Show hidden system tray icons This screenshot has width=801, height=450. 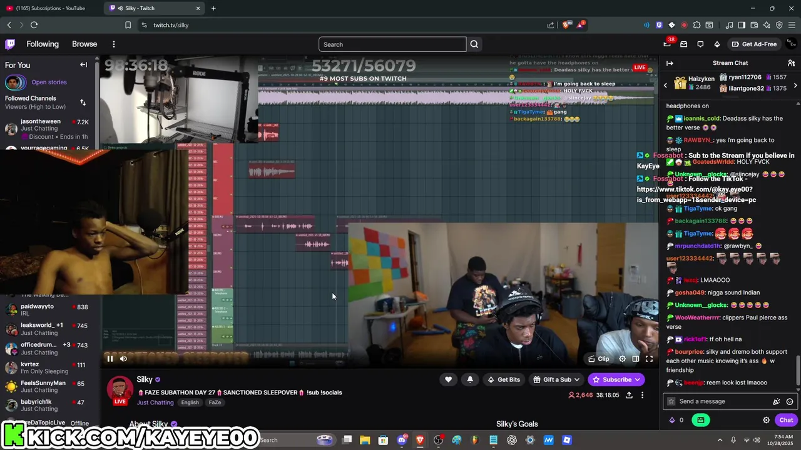pos(720,440)
